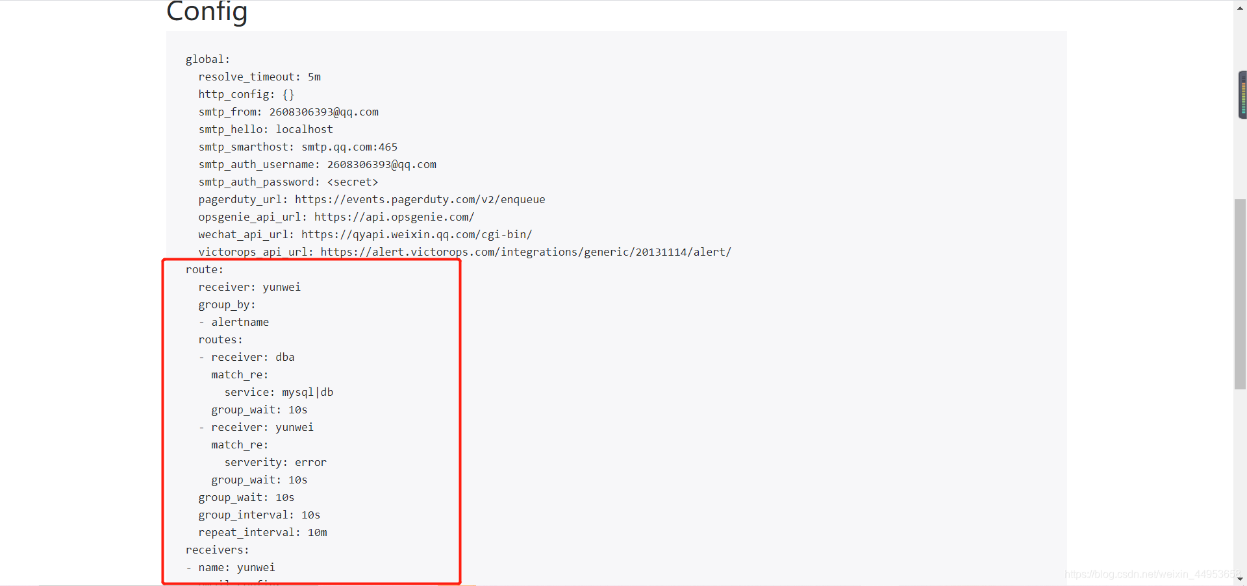Image resolution: width=1247 pixels, height=586 pixels.
Task: Click '- receiver: yunwei' subroute line
Action: click(257, 427)
